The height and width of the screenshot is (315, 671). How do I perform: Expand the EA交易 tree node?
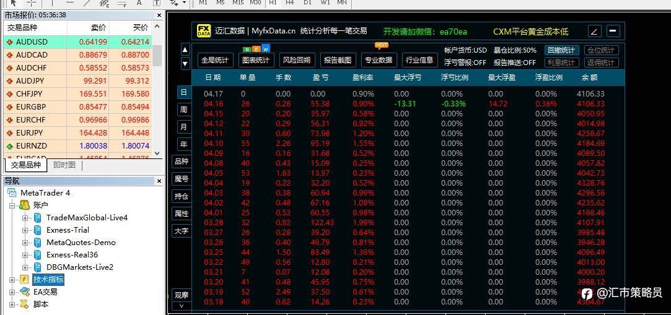tap(12, 292)
